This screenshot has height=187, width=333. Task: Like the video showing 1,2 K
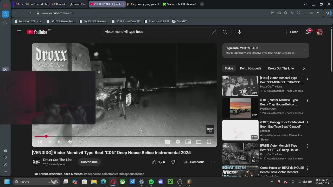point(159,162)
